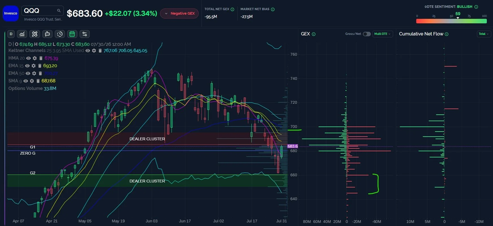Click the 683.6 current price tag
The width and height of the screenshot is (493, 226).
293,146
